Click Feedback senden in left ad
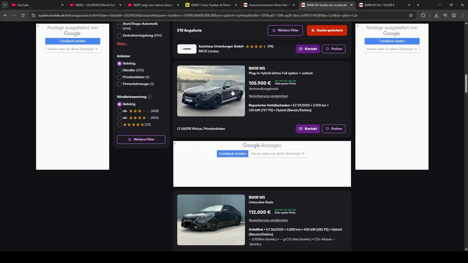This screenshot has width=468, height=263. click(x=73, y=41)
